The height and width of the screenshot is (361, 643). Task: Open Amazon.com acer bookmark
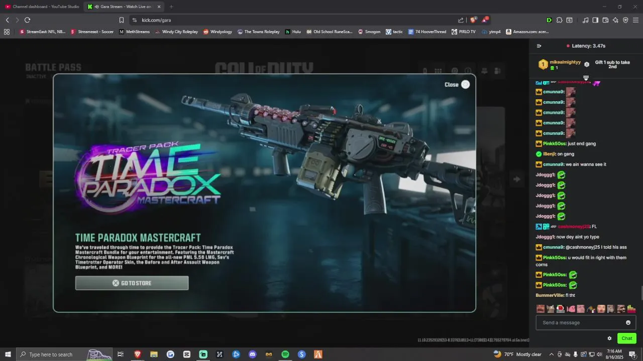click(527, 32)
